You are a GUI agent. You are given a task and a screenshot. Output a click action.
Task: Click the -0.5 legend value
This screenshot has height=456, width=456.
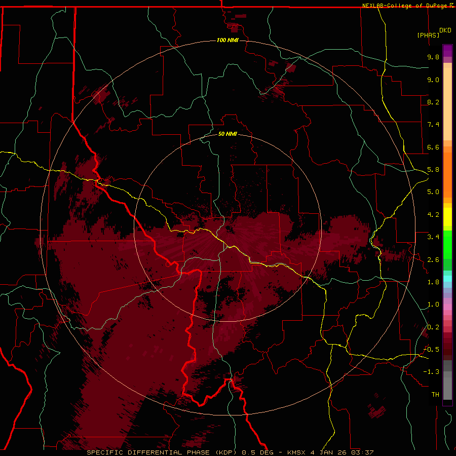pos(431,350)
